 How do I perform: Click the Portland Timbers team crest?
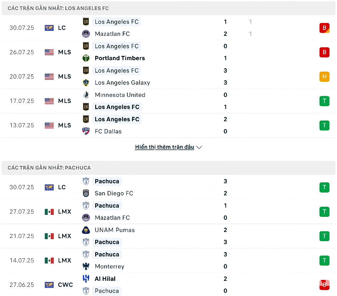point(86,58)
